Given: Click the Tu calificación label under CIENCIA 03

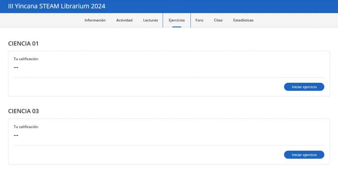Looking at the screenshot, I should [26, 127].
